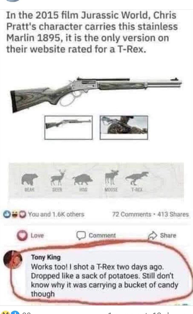Select the bear silhouette icon
The image size is (193, 314).
tap(29, 179)
